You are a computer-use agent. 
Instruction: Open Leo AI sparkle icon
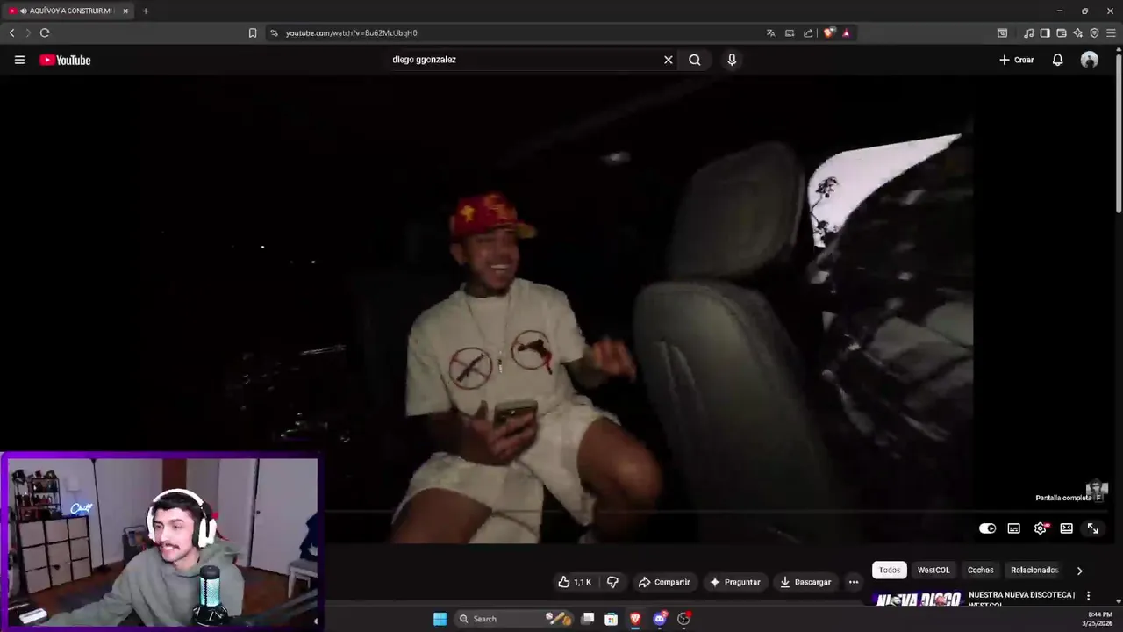coord(1077,32)
